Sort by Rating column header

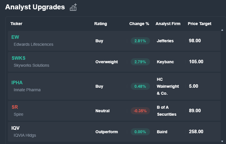[x=101, y=24]
